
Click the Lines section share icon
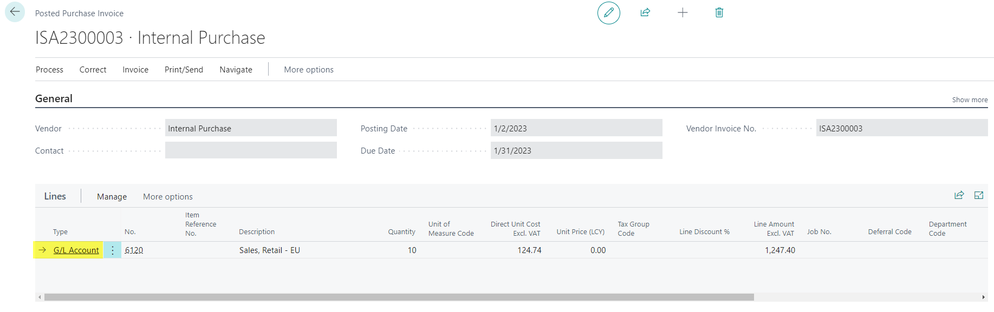pyautogui.click(x=959, y=195)
